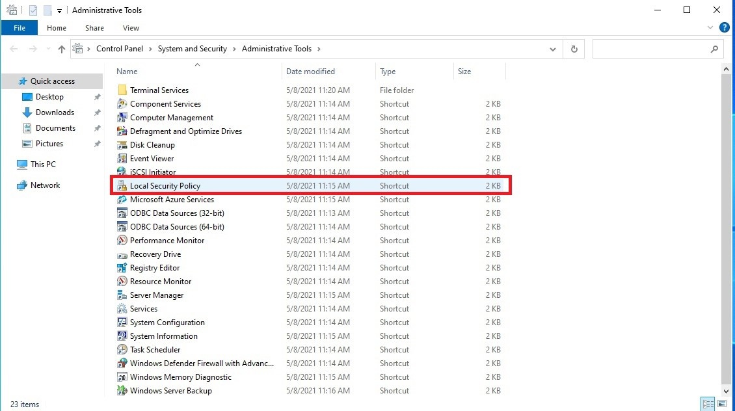The image size is (735, 411).
Task: Select the Services gear icon
Action: 122,308
